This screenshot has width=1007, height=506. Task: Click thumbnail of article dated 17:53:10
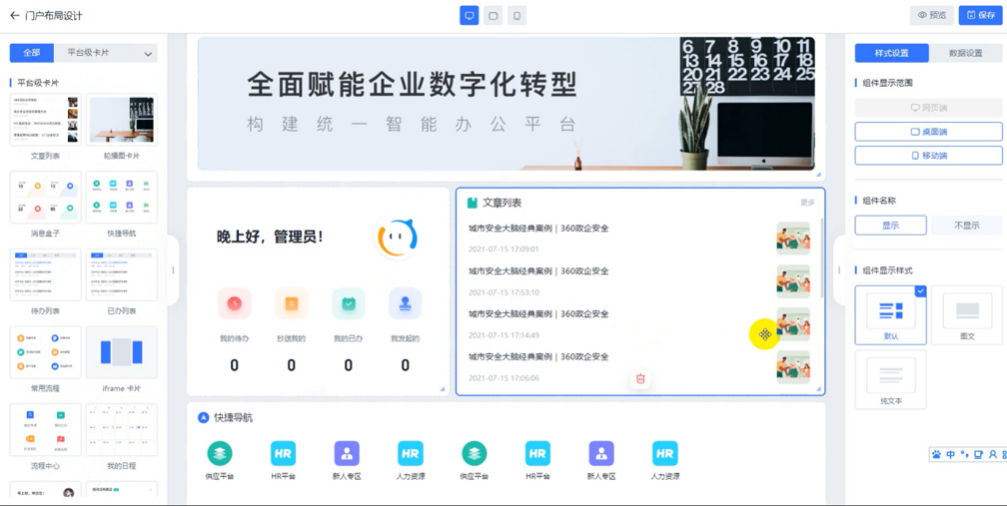coord(793,280)
